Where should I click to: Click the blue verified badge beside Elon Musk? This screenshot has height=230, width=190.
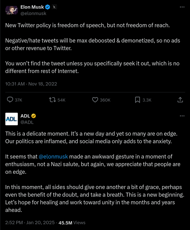pos(47,7)
